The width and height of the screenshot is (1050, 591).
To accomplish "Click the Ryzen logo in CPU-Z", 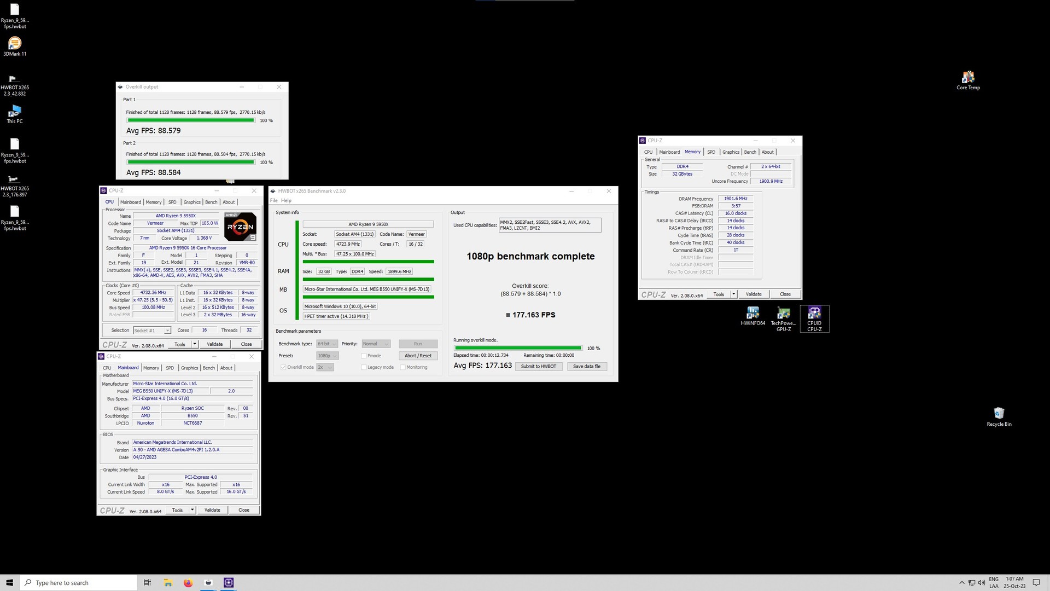I will 240,227.
